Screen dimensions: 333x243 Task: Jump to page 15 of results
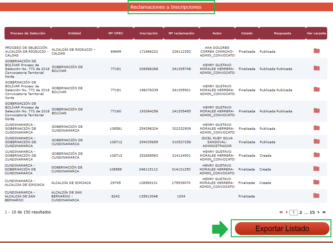click(312, 212)
